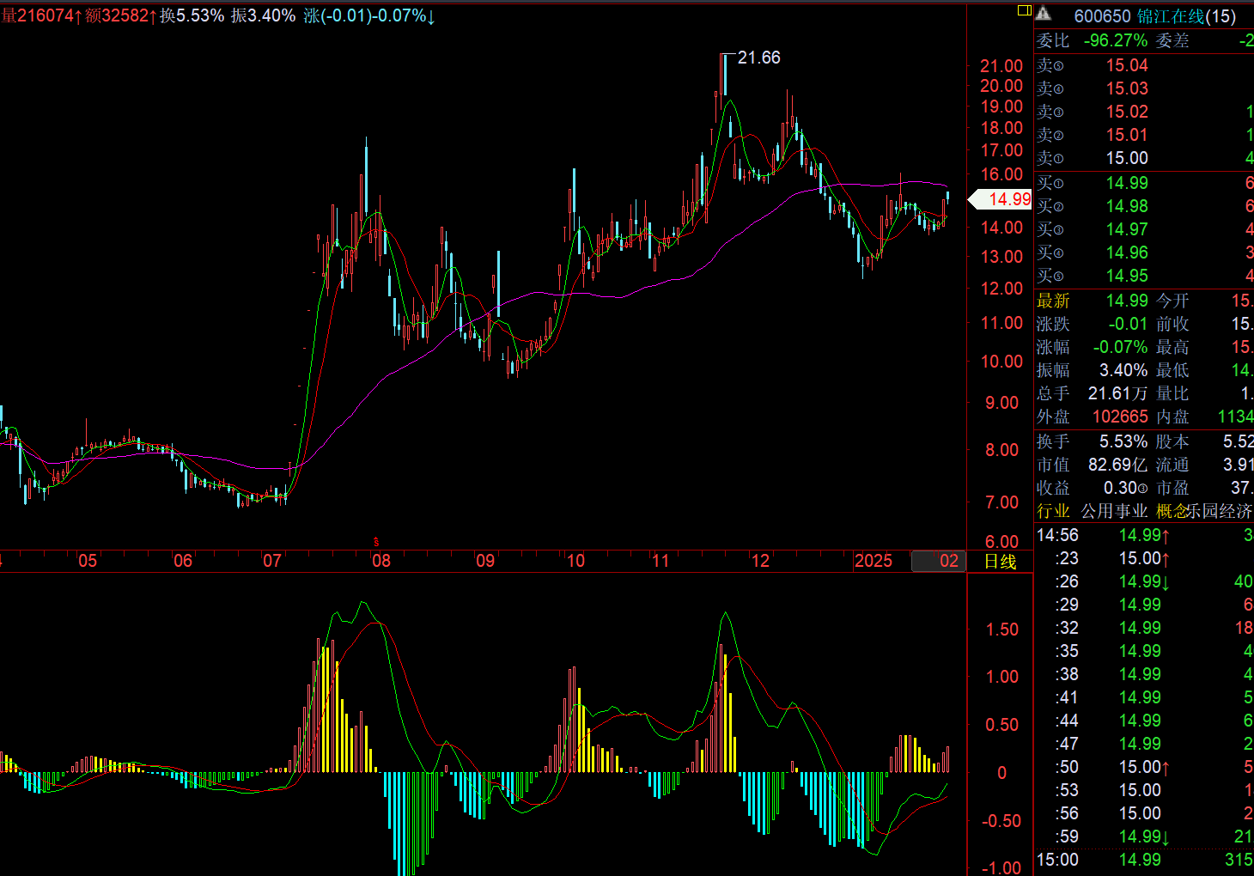Click sell level 5 price 15.04
Image resolution: width=1254 pixels, height=876 pixels.
point(1127,65)
